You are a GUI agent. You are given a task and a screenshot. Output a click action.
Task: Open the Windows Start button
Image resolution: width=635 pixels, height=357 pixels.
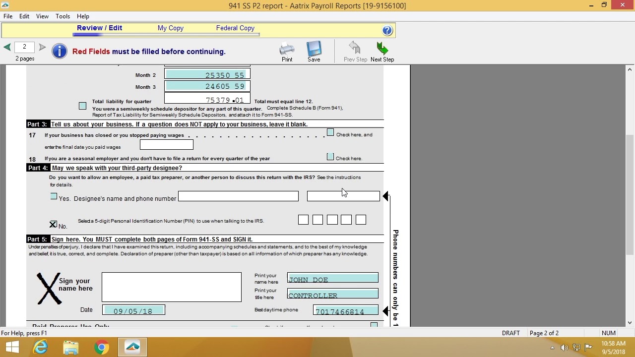click(12, 347)
